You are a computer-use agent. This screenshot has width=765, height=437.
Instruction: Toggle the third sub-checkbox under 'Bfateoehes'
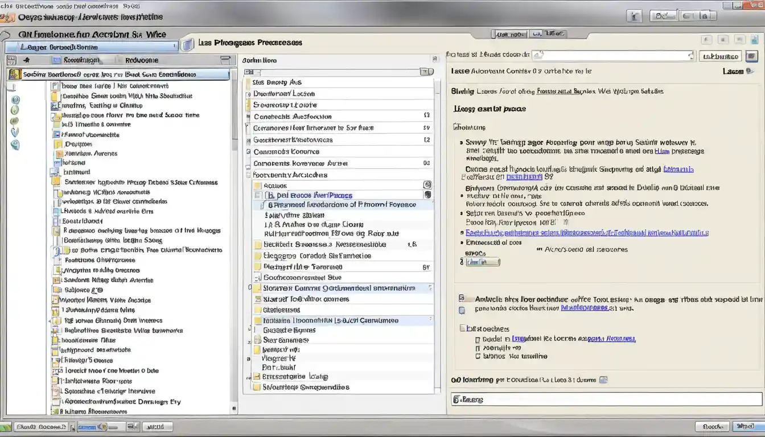click(478, 356)
